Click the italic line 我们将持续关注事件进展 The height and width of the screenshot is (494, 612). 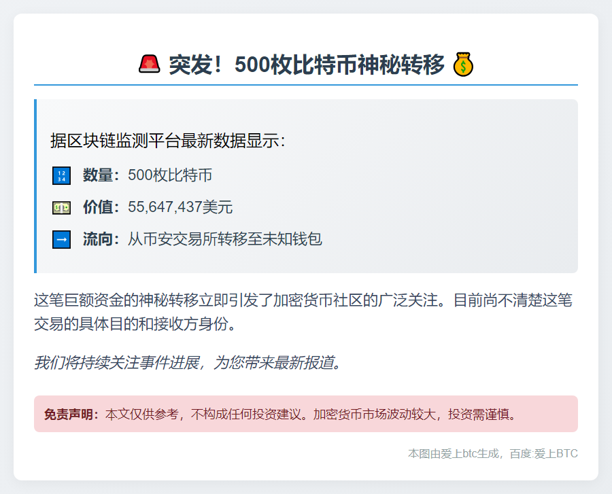pyautogui.click(x=187, y=362)
